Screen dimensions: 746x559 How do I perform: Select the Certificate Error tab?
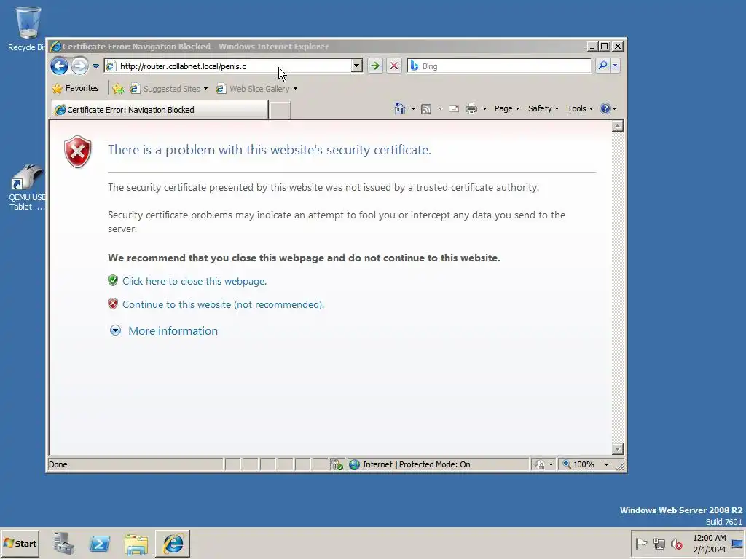pyautogui.click(x=160, y=110)
